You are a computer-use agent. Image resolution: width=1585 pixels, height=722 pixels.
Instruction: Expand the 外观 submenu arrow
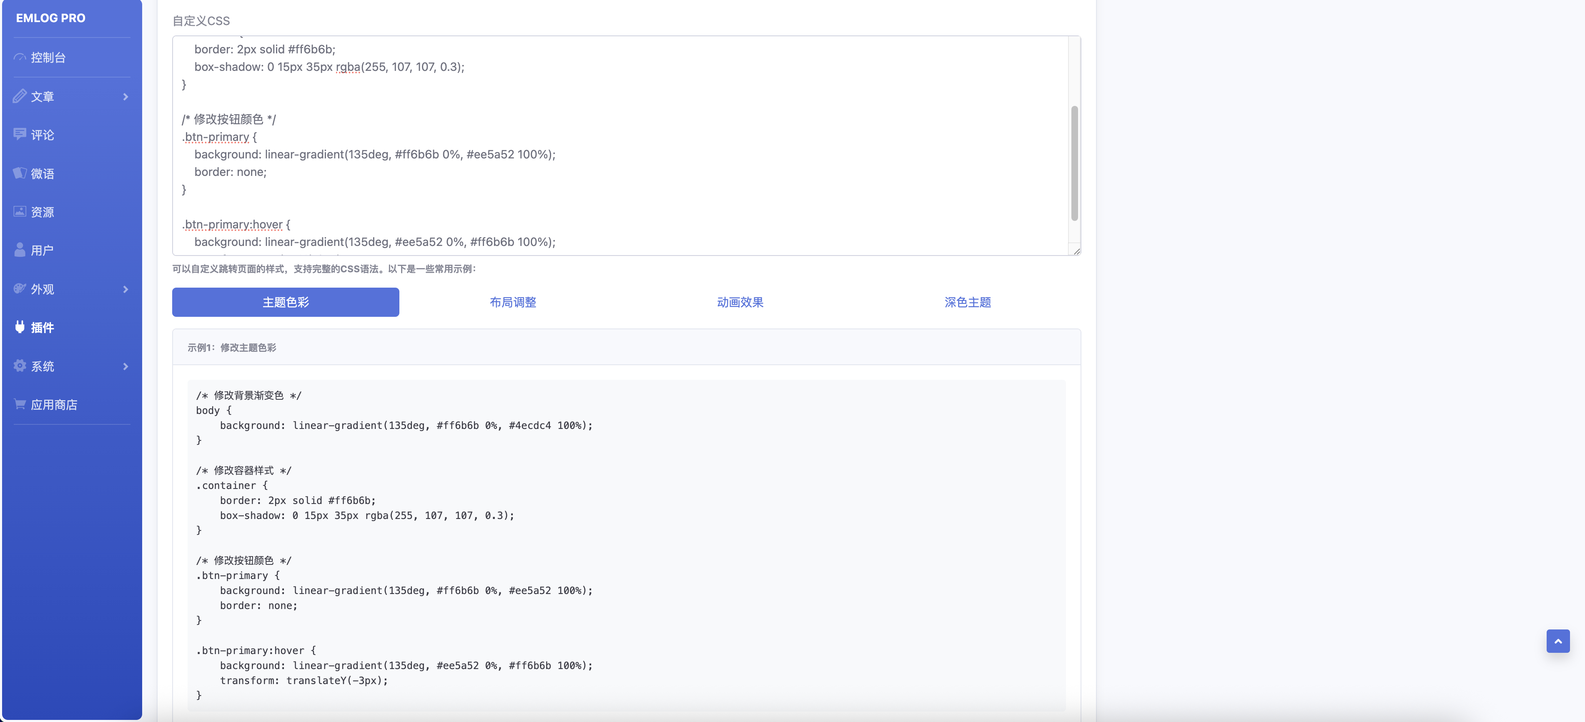click(125, 289)
